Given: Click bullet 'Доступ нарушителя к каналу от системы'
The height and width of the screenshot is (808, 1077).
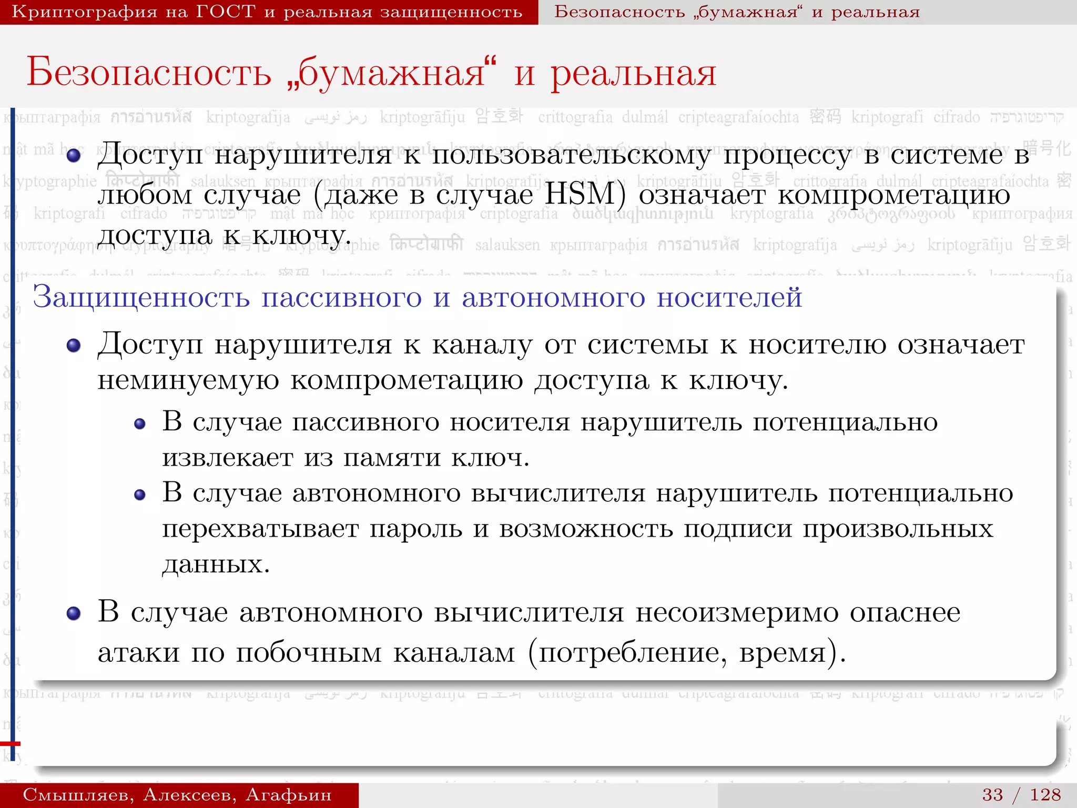Looking at the screenshot, I should [403, 345].
